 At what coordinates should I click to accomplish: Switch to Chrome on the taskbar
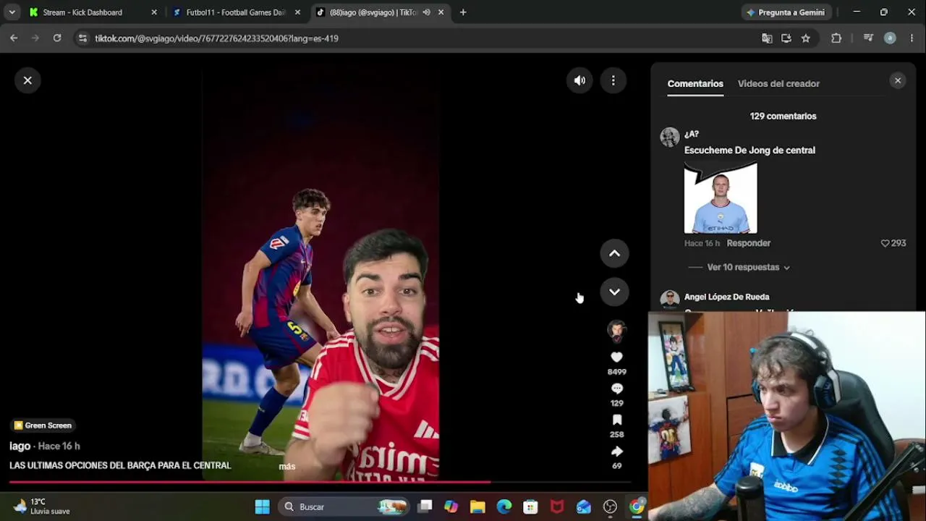click(x=637, y=507)
